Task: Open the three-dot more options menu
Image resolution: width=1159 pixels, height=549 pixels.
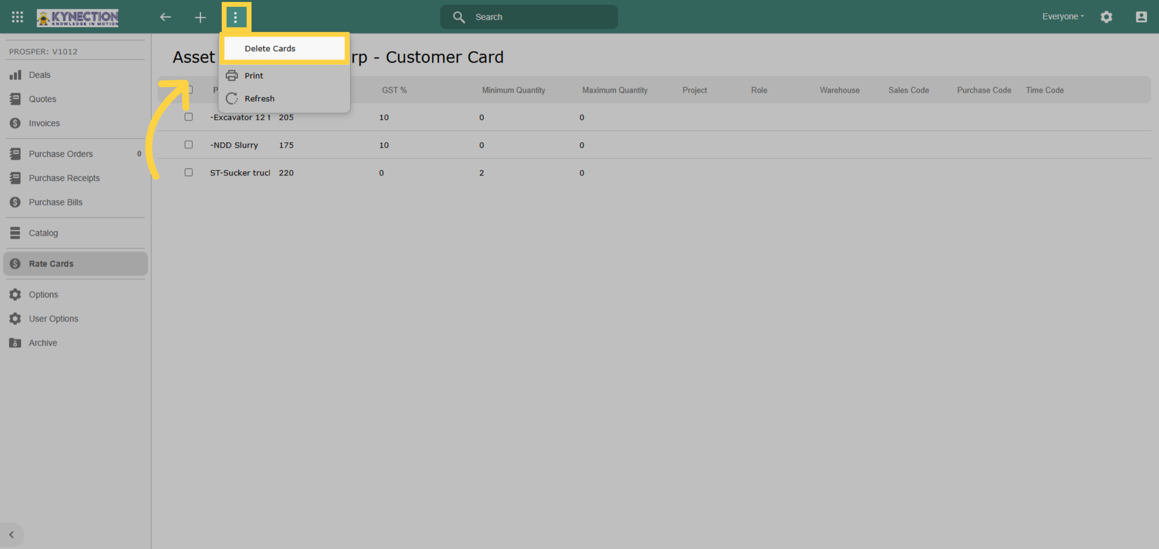Action: point(236,17)
